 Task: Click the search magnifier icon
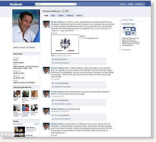[x=75, y=4]
